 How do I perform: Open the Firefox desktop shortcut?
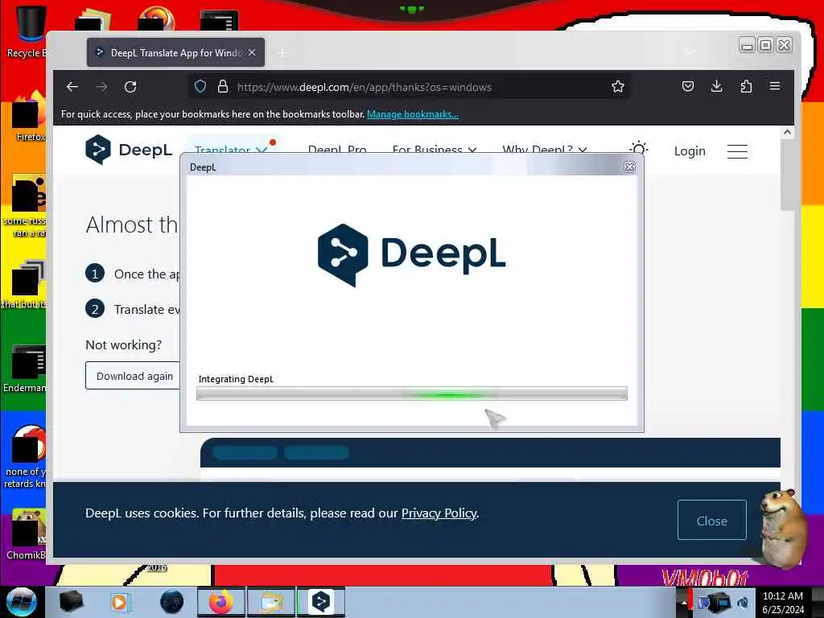click(x=29, y=117)
